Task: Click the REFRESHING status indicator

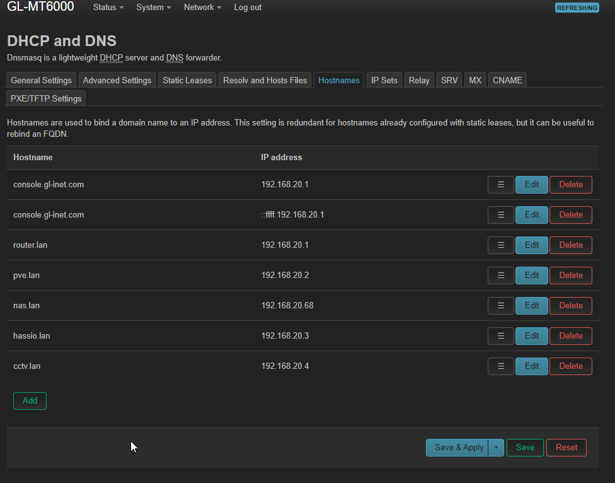Action: pyautogui.click(x=577, y=8)
